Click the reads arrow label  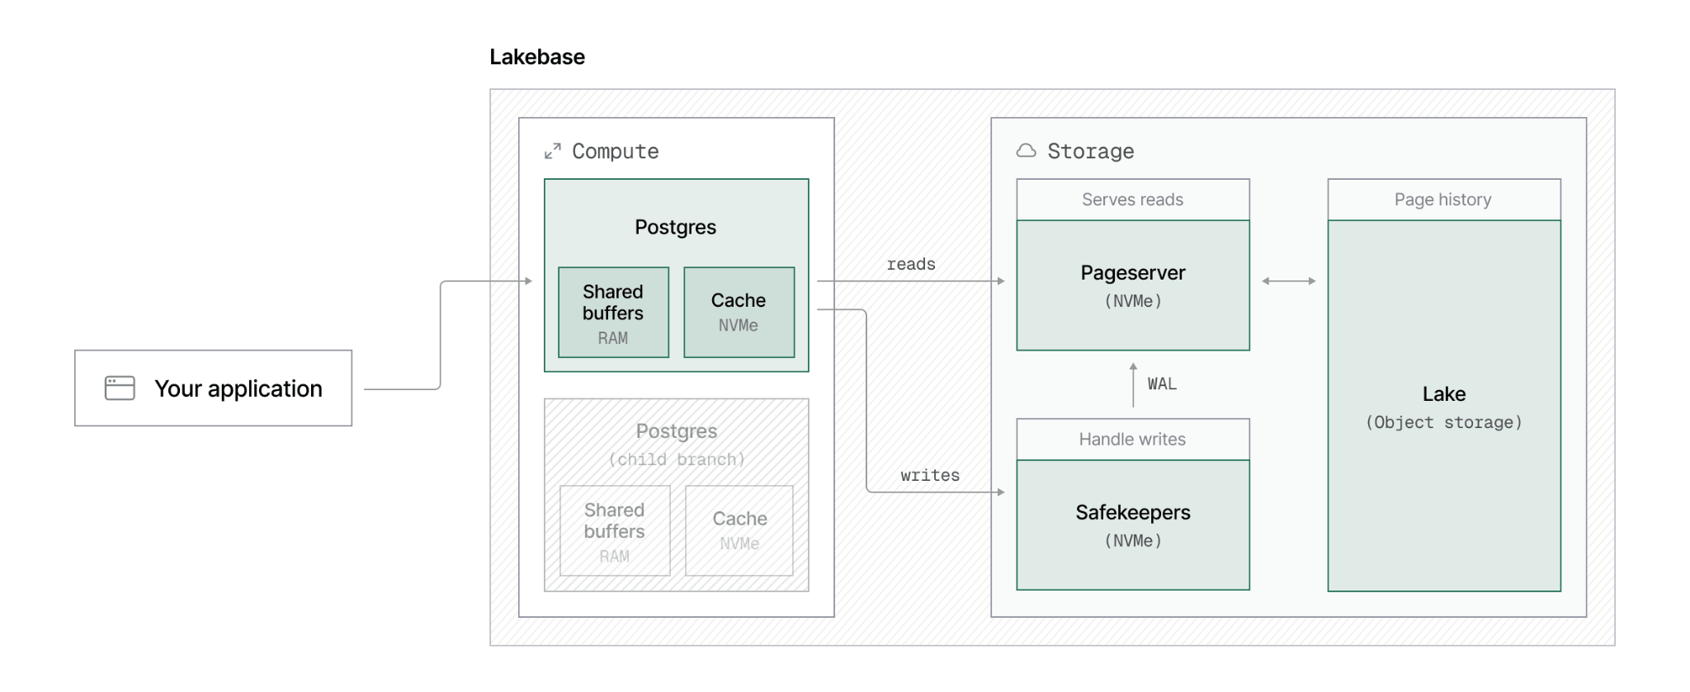(x=911, y=264)
